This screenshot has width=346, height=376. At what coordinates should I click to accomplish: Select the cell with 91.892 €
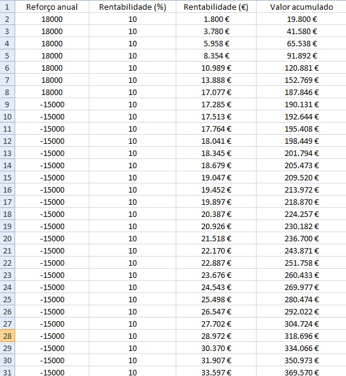pos(301,55)
